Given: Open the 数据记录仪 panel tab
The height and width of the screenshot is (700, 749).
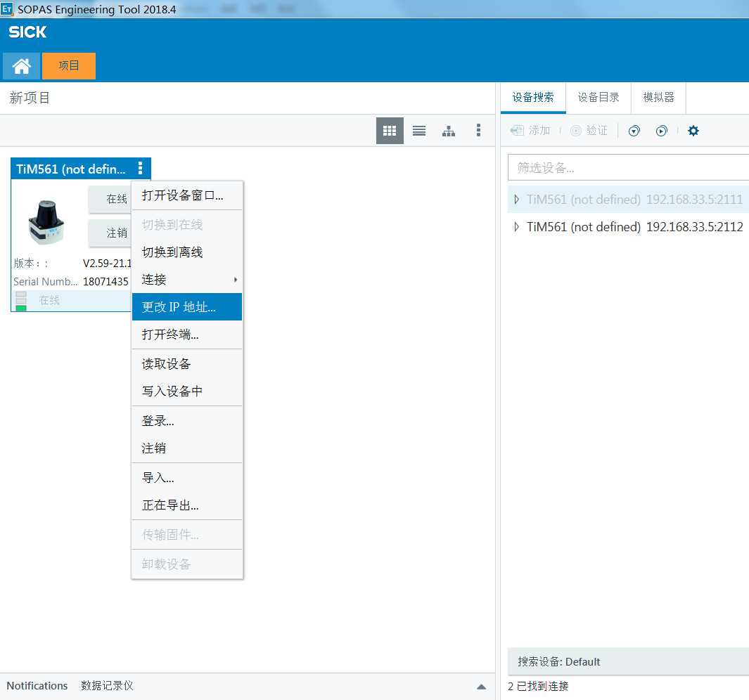Looking at the screenshot, I should [107, 686].
